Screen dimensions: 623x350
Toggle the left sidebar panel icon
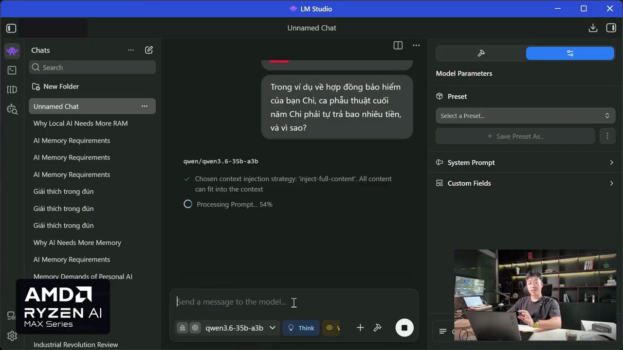[11, 28]
